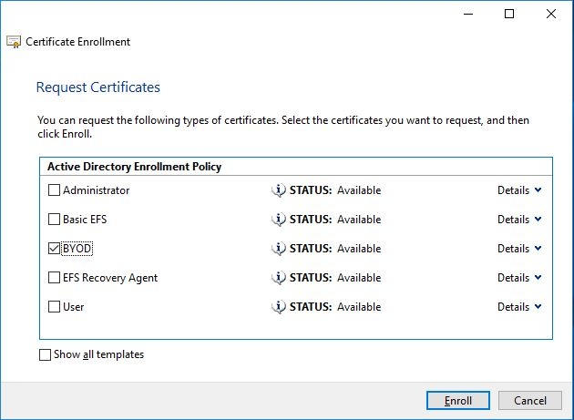This screenshot has height=420, width=574.
Task: Click the Enroll button
Action: (x=458, y=400)
